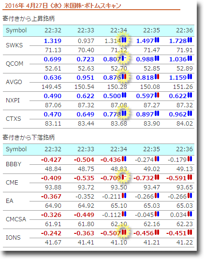Viewport: 205px width, 259px height.
Task: Click the AVGO symbol
Action: coord(14,82)
